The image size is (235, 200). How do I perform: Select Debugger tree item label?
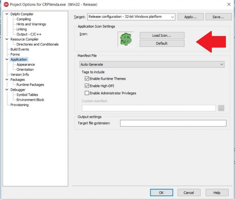pyautogui.click(x=18, y=90)
